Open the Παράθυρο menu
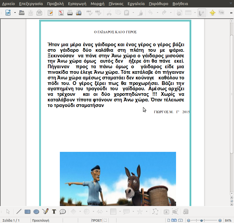This screenshot has height=223, width=234. tap(158, 4)
